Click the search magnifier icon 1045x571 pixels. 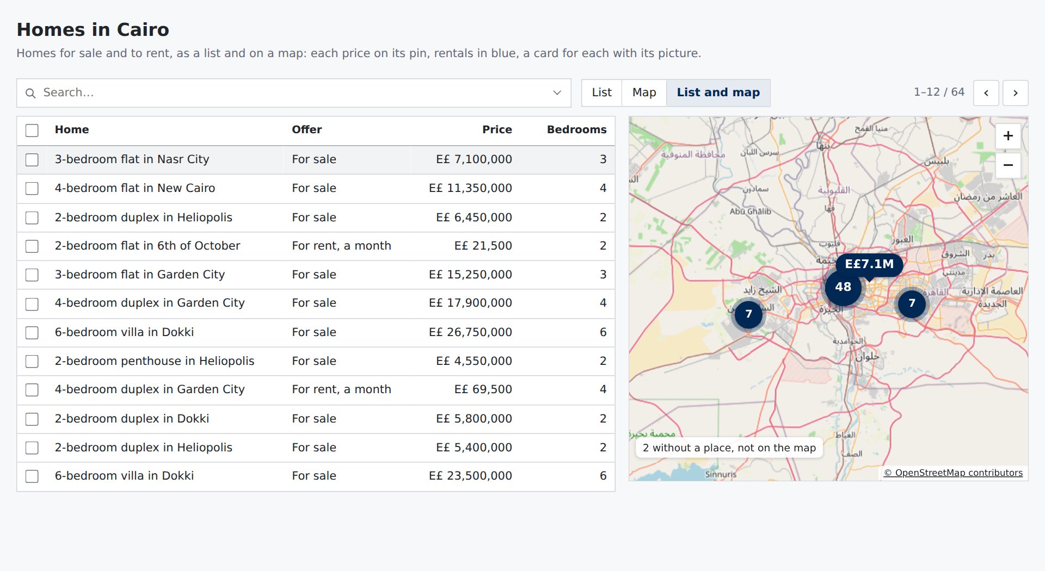click(x=31, y=93)
